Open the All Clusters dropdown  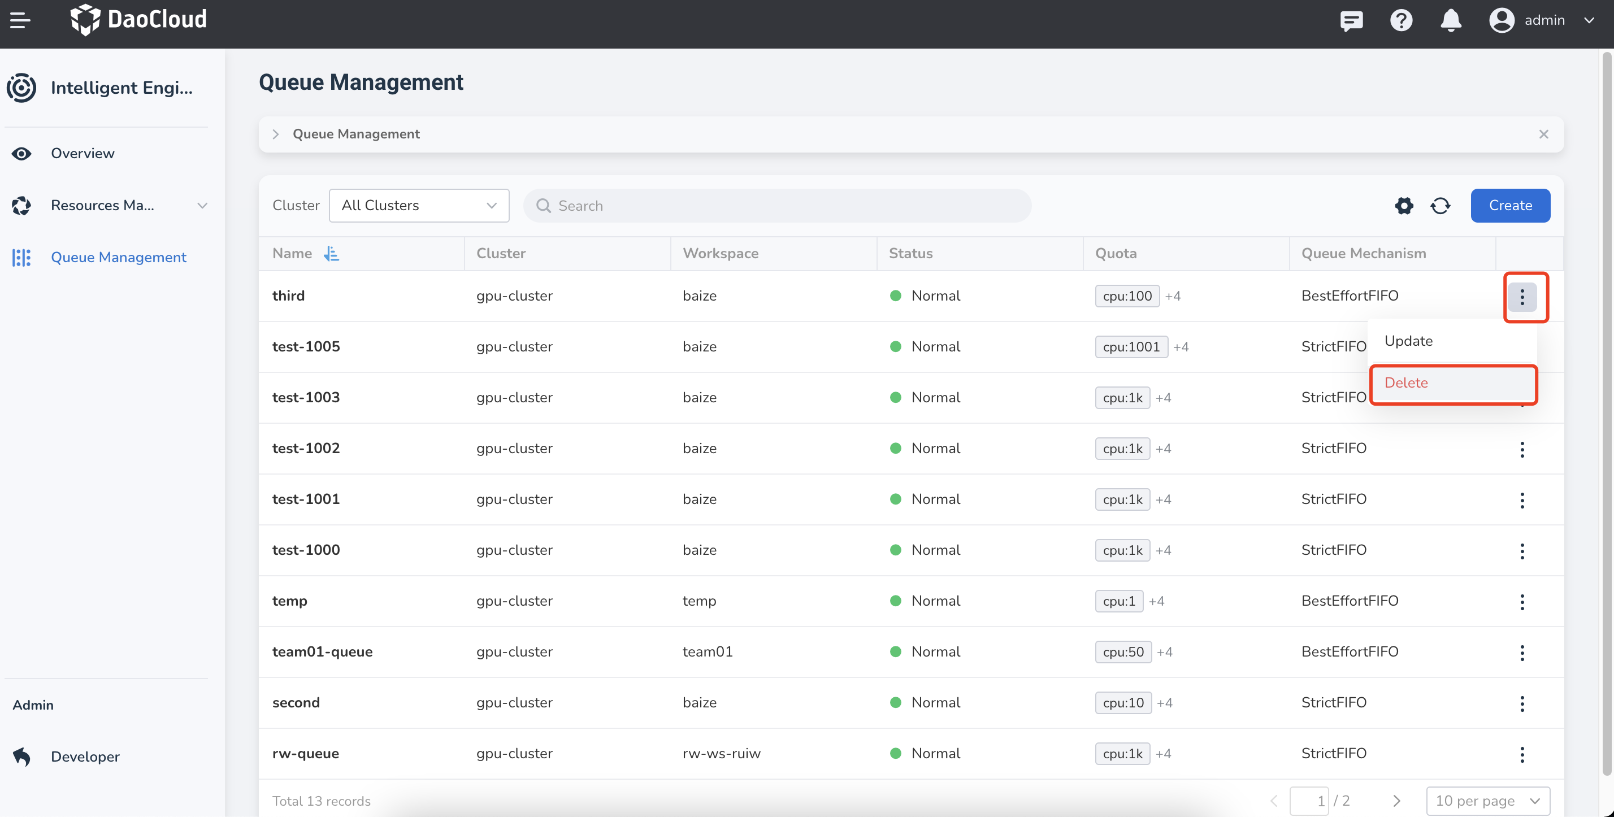click(419, 206)
